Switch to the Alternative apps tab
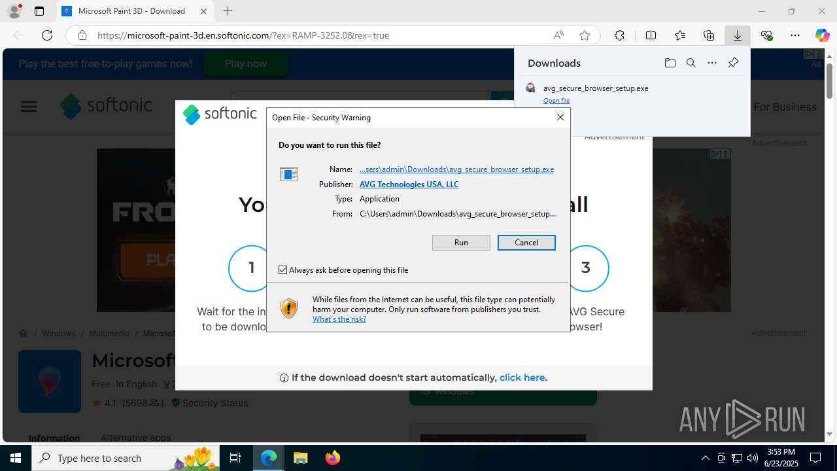The image size is (837, 471). pyautogui.click(x=135, y=438)
